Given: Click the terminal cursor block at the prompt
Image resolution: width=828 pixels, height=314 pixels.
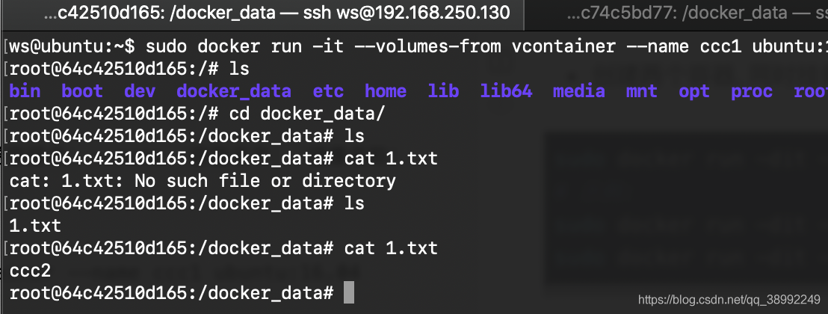Looking at the screenshot, I should point(348,293).
